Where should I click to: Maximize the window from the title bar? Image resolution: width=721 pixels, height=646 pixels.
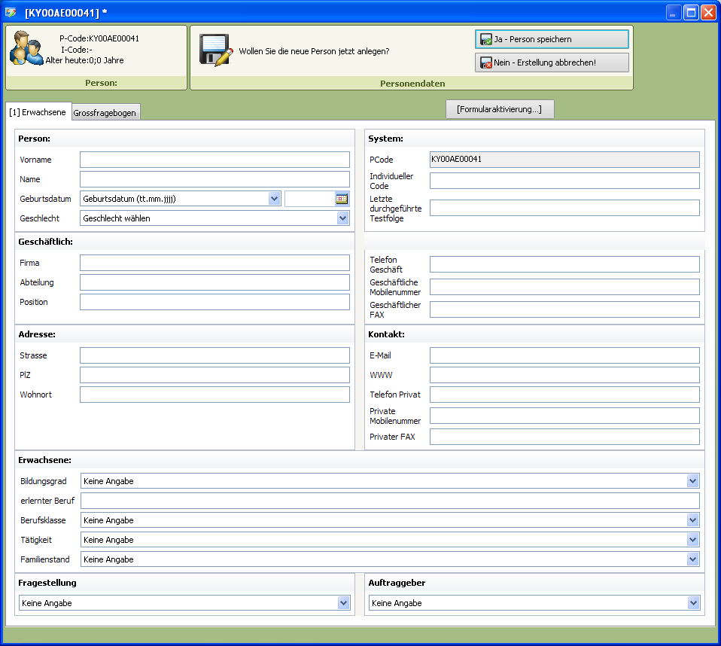pos(691,13)
